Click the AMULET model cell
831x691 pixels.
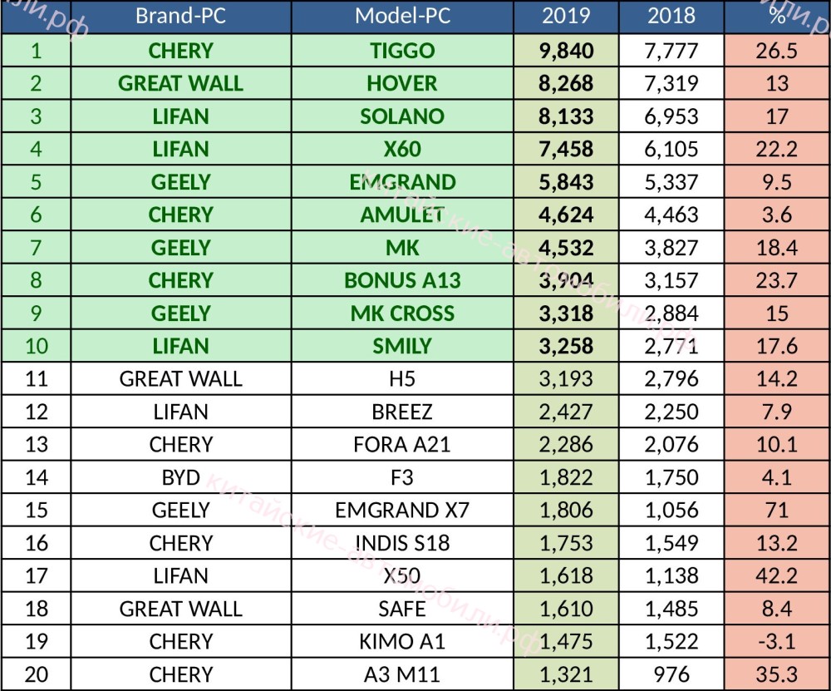point(402,215)
